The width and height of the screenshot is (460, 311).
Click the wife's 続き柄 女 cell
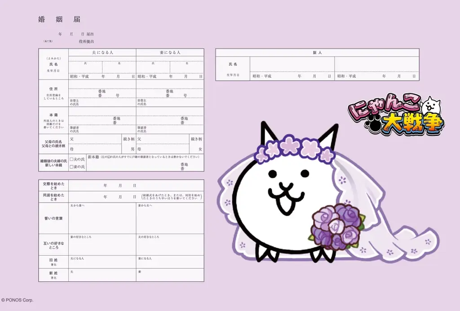(197, 144)
